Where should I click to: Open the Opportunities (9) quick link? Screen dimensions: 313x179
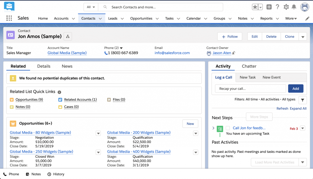(29, 100)
